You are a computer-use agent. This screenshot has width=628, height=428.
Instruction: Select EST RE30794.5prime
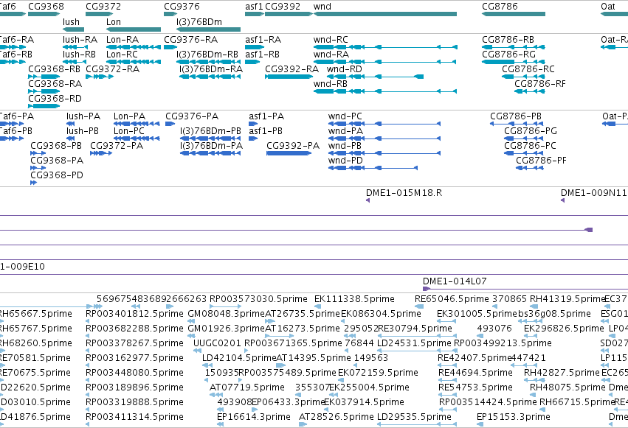417,336
